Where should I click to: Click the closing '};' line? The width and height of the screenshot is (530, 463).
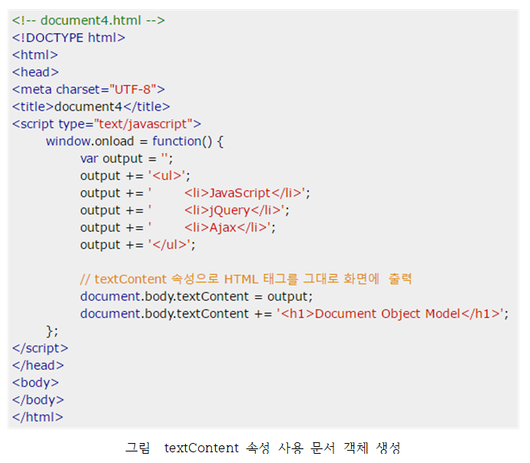click(x=52, y=331)
